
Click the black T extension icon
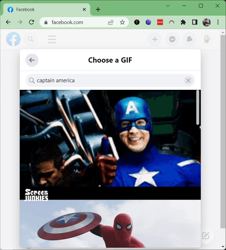(x=137, y=22)
